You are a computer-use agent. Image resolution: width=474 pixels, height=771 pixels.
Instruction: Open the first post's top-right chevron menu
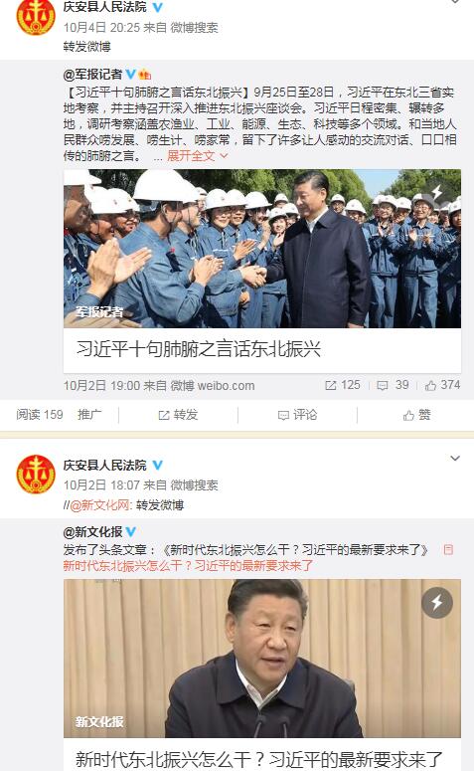point(455,1)
